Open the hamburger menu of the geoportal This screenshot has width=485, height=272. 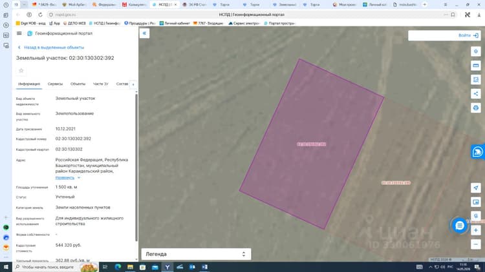click(19, 34)
